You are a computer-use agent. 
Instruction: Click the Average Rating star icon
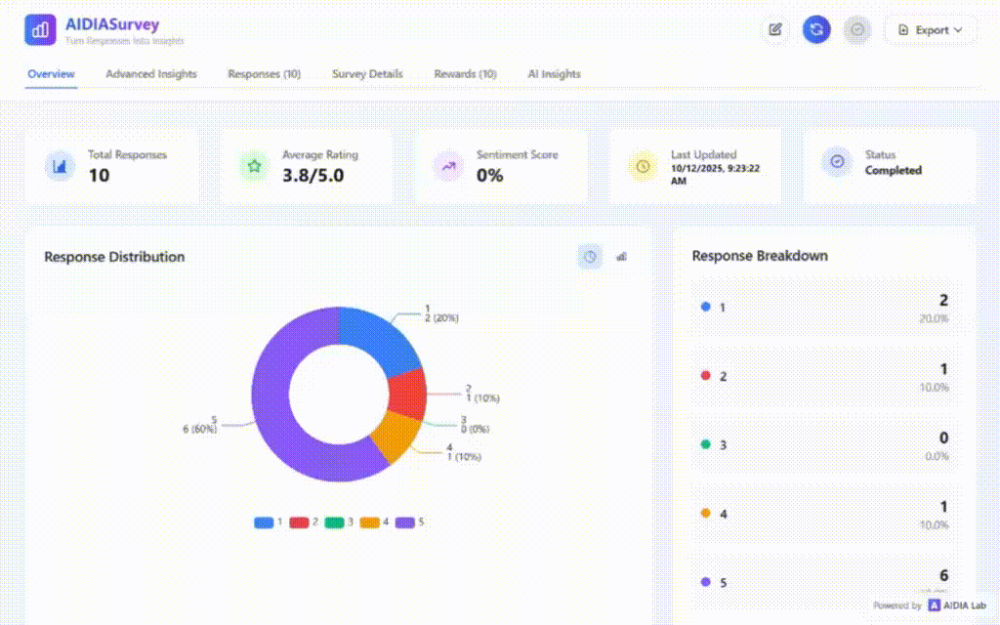point(254,167)
